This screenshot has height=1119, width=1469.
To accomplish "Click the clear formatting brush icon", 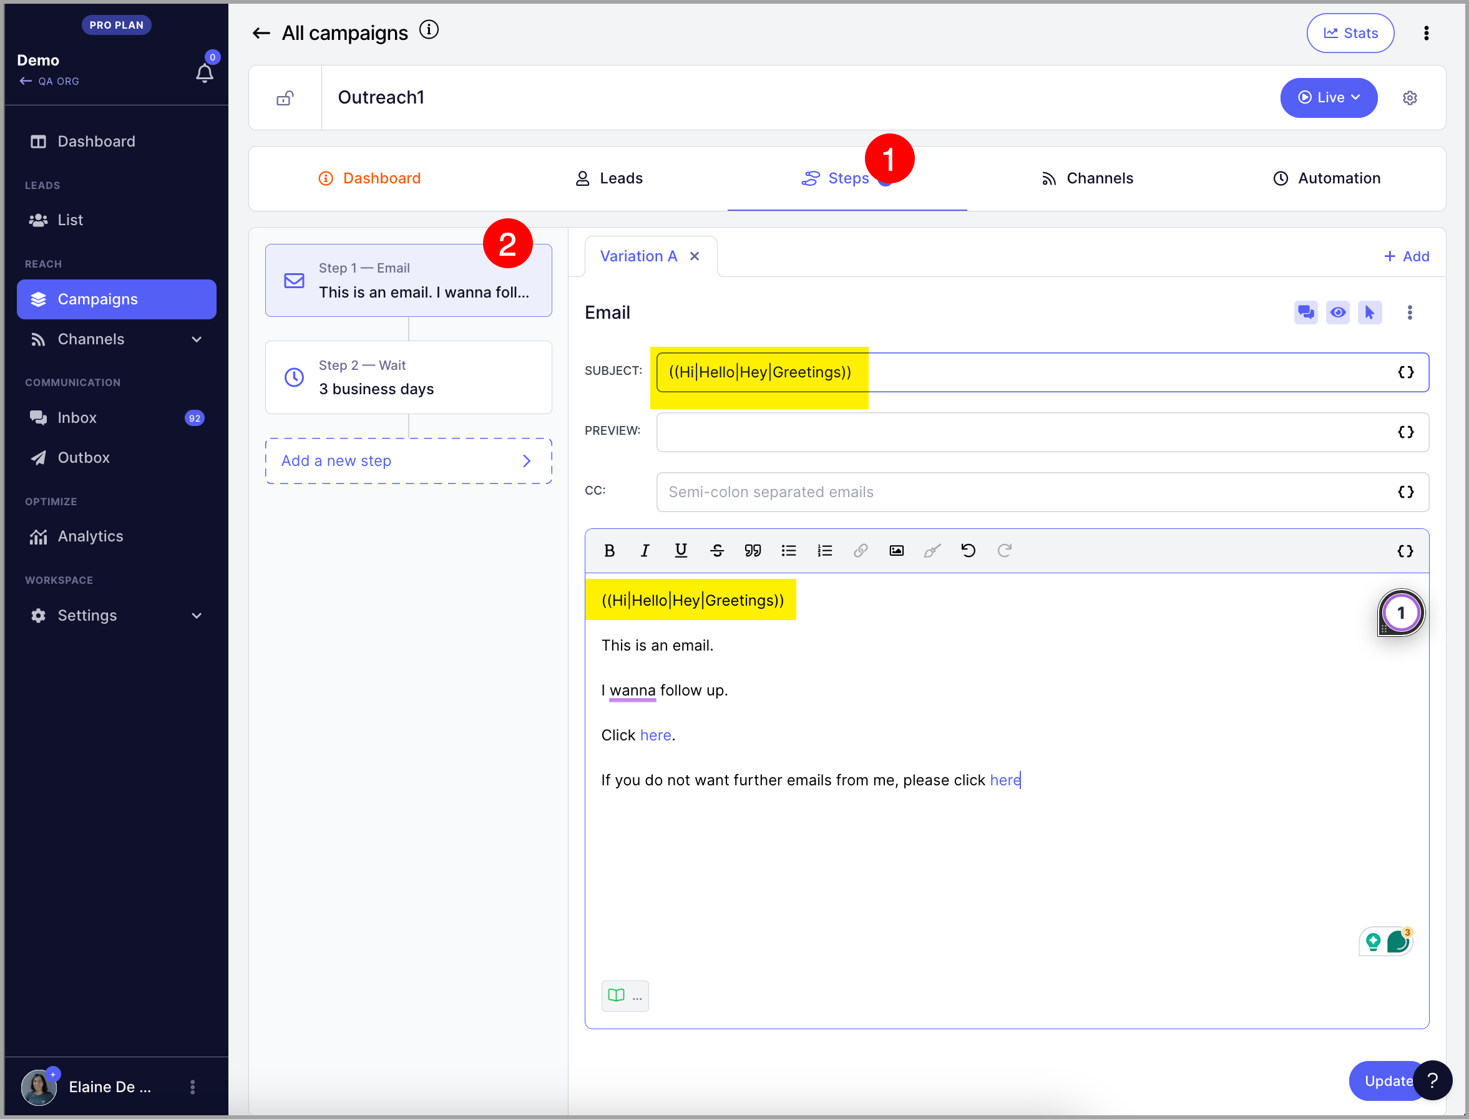I will pyautogui.click(x=933, y=551).
